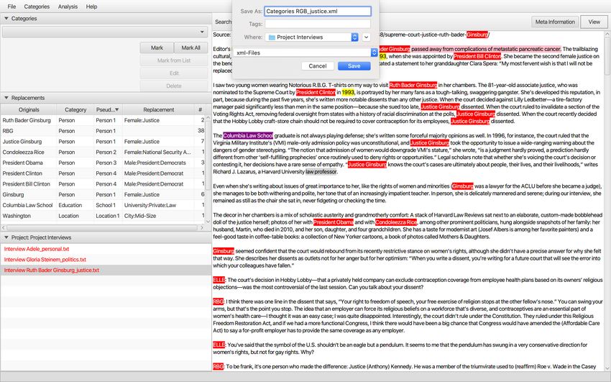The height and width of the screenshot is (382, 611).
Task: Click the Mark All button
Action: (191, 47)
